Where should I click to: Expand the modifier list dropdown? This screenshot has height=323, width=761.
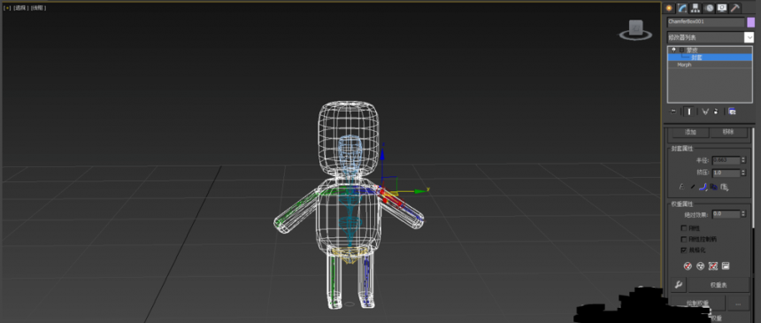(x=749, y=37)
